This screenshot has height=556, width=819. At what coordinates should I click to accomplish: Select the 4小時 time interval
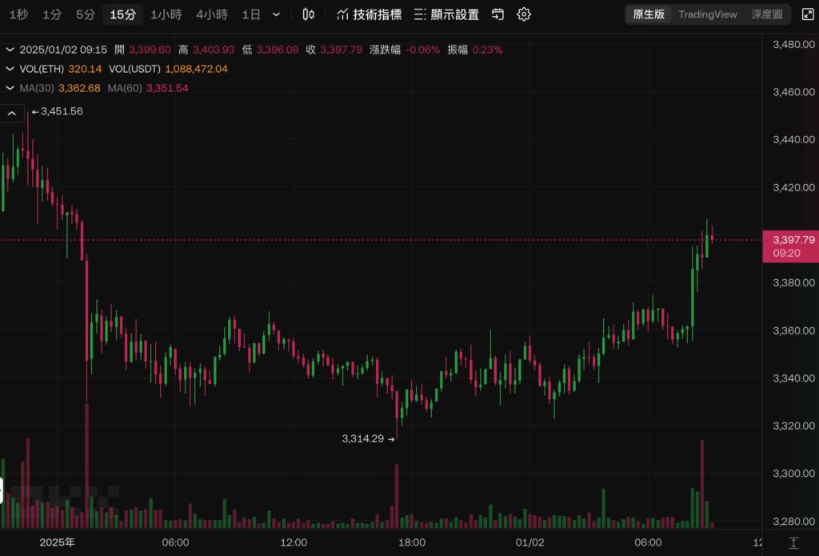[x=211, y=14]
